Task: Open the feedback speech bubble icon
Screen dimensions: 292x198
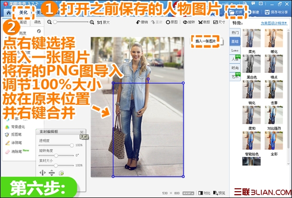Action: [253, 3]
